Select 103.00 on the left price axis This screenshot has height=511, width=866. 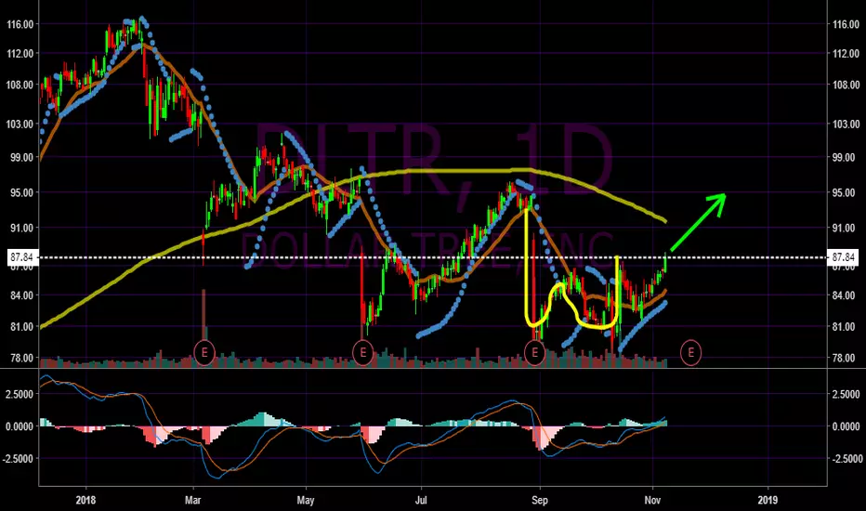pyautogui.click(x=20, y=124)
